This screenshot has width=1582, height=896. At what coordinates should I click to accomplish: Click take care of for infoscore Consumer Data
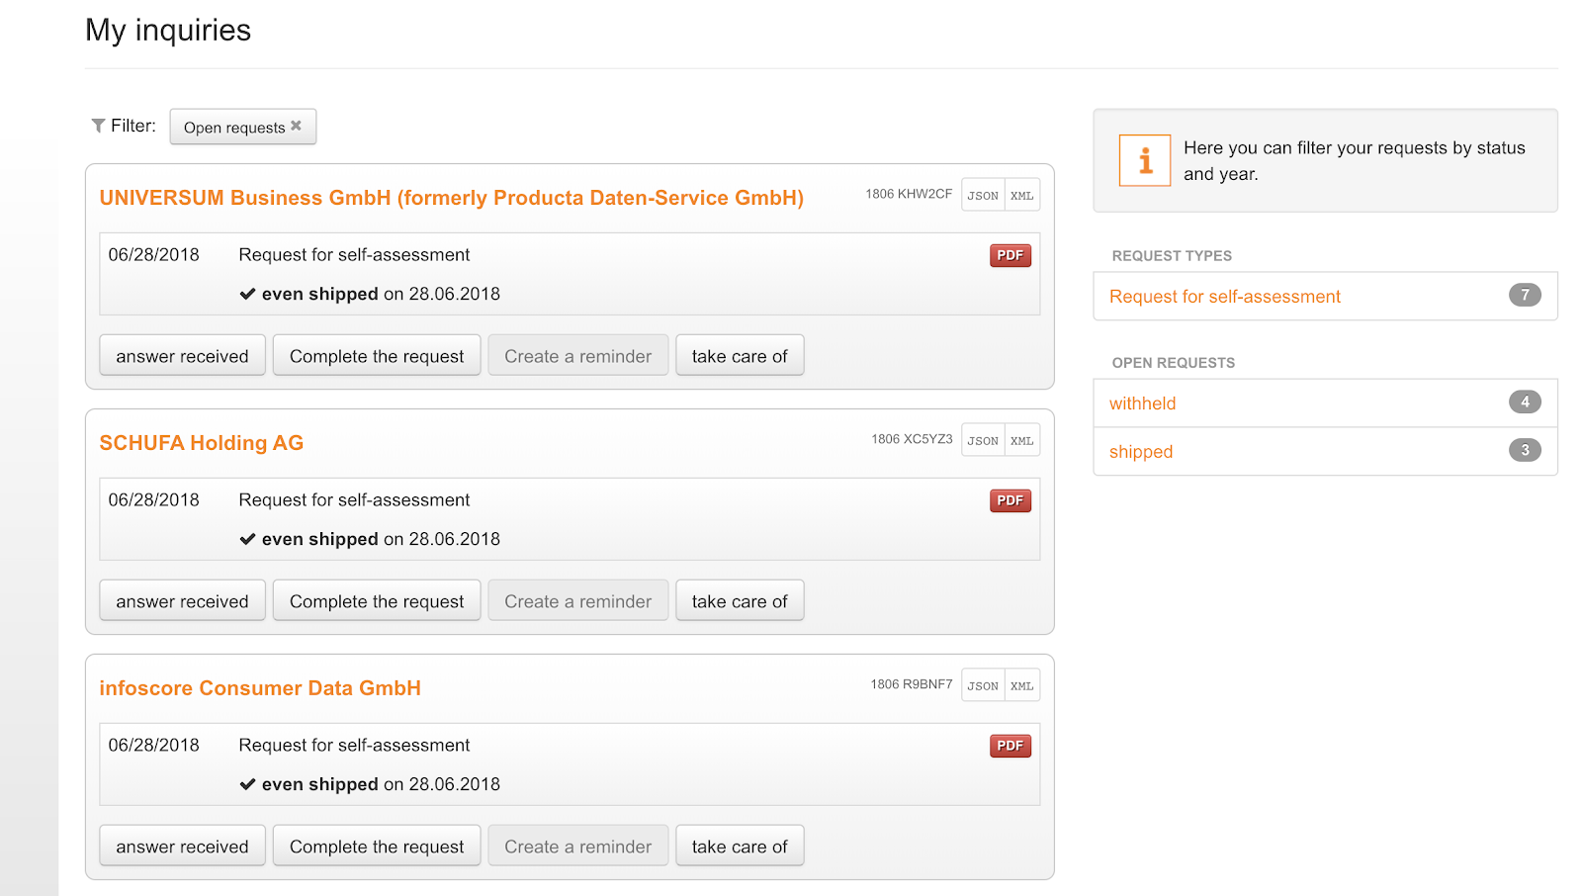click(740, 847)
